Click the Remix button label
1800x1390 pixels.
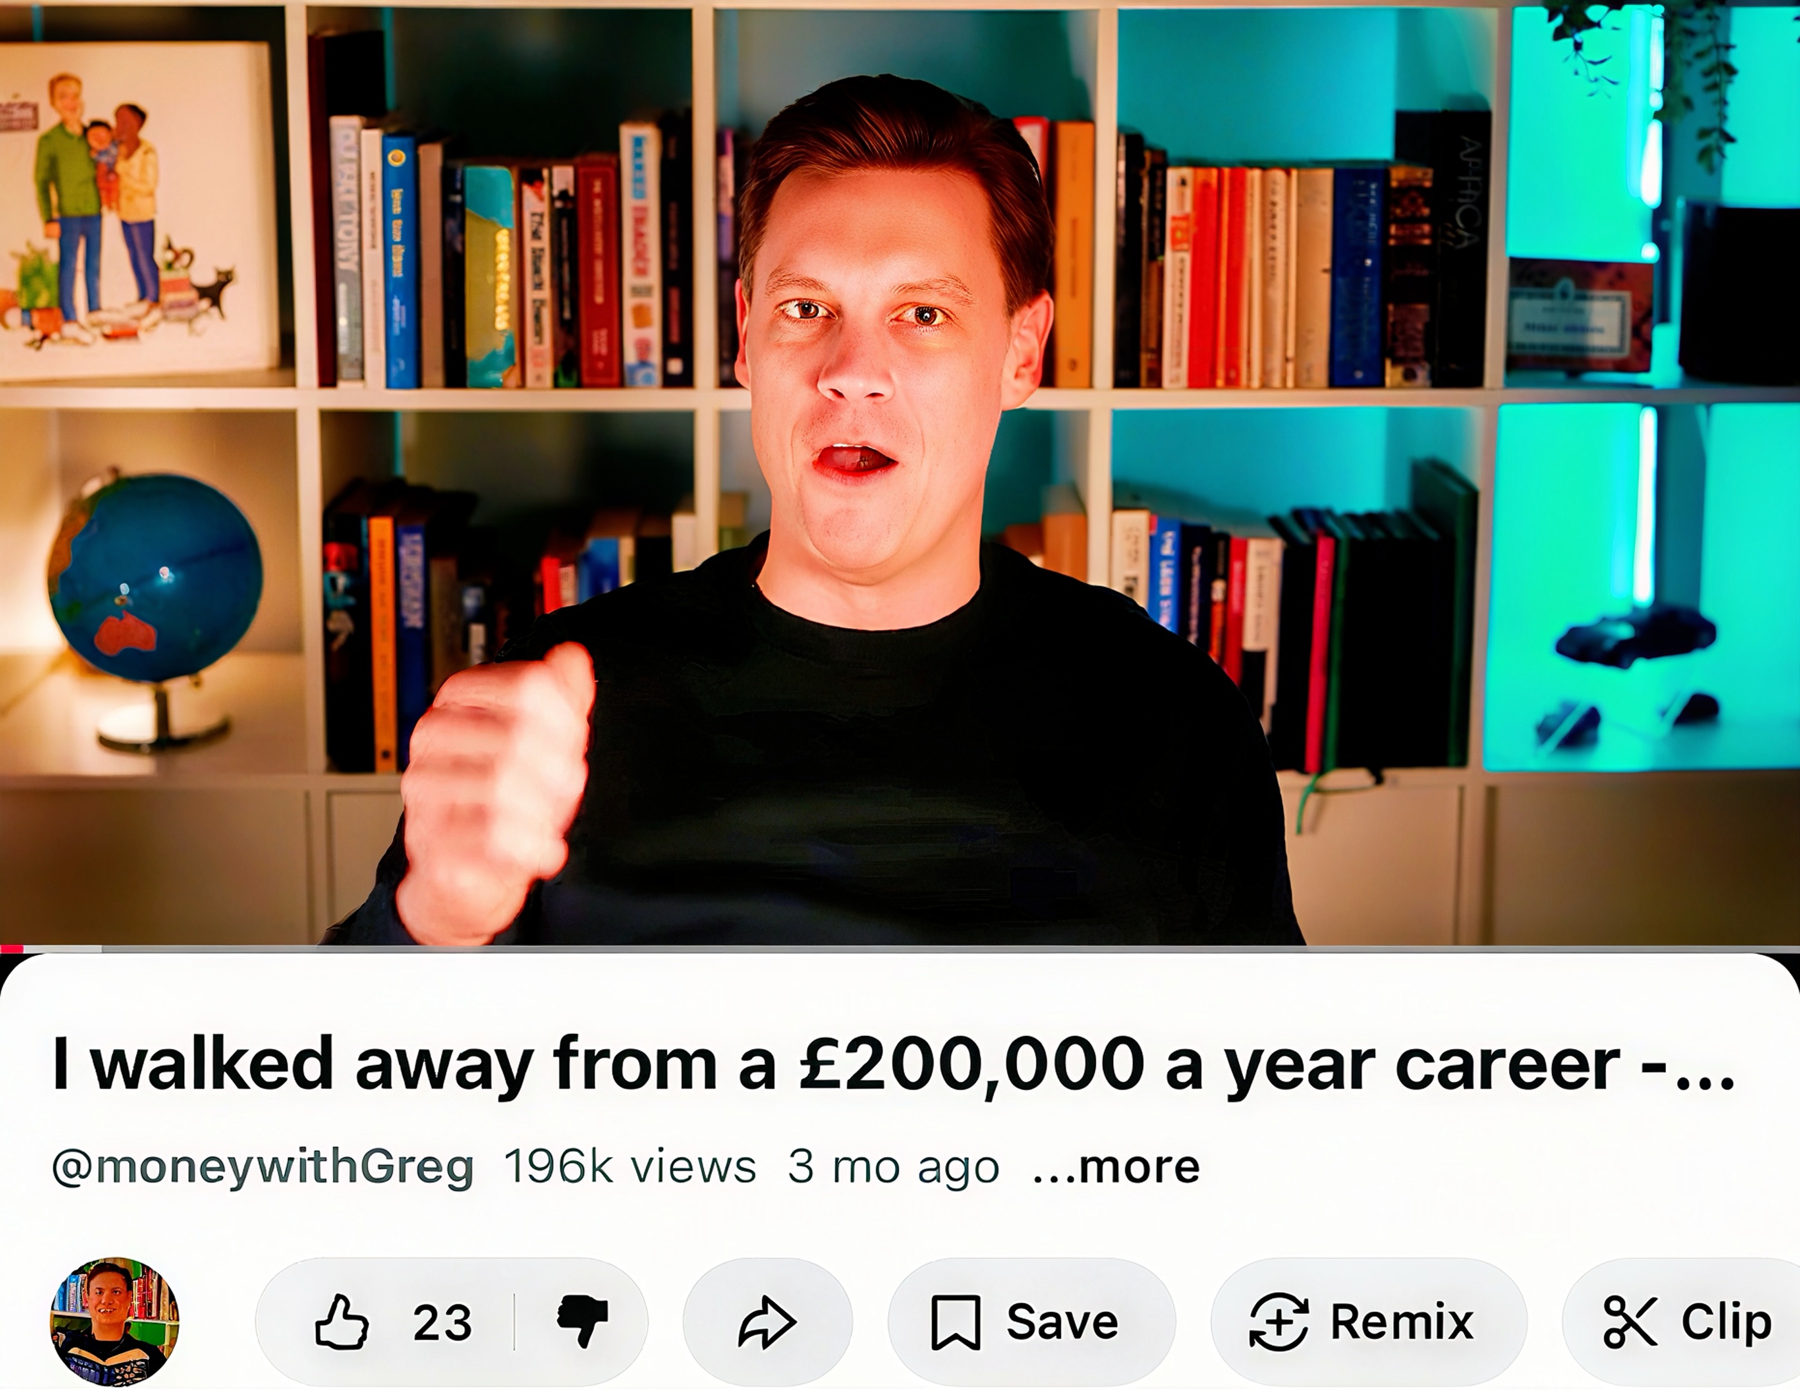(1402, 1322)
